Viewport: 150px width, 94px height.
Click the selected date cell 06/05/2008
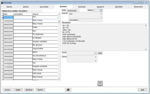pos(8,17)
